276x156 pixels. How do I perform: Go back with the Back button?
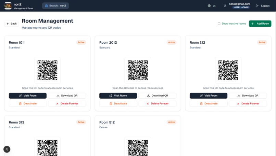12,24
